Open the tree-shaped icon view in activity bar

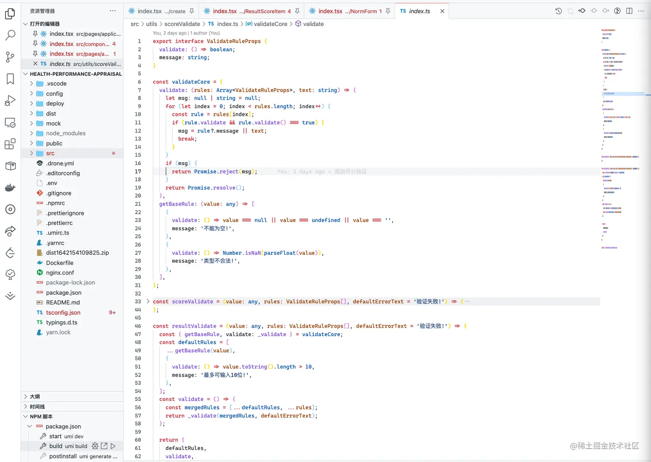click(10, 275)
